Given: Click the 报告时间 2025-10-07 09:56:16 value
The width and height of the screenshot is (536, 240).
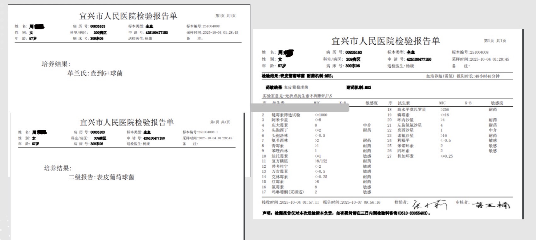Looking at the screenshot, I should pyautogui.click(x=361, y=203).
